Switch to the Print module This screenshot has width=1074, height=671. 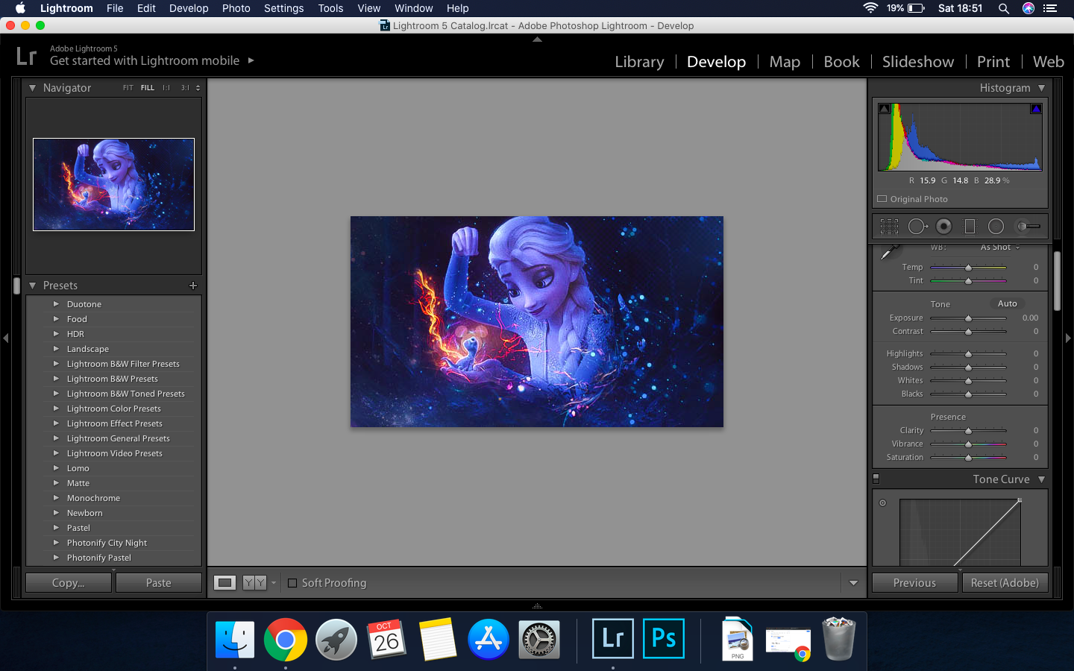(993, 62)
